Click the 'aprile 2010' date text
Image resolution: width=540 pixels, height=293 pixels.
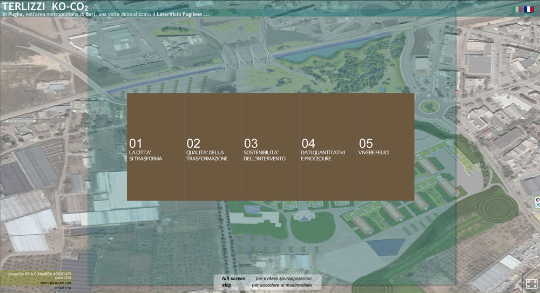63,278
